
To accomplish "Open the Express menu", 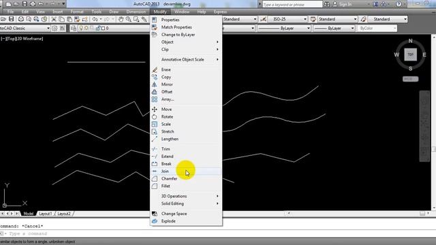I will click(220, 12).
